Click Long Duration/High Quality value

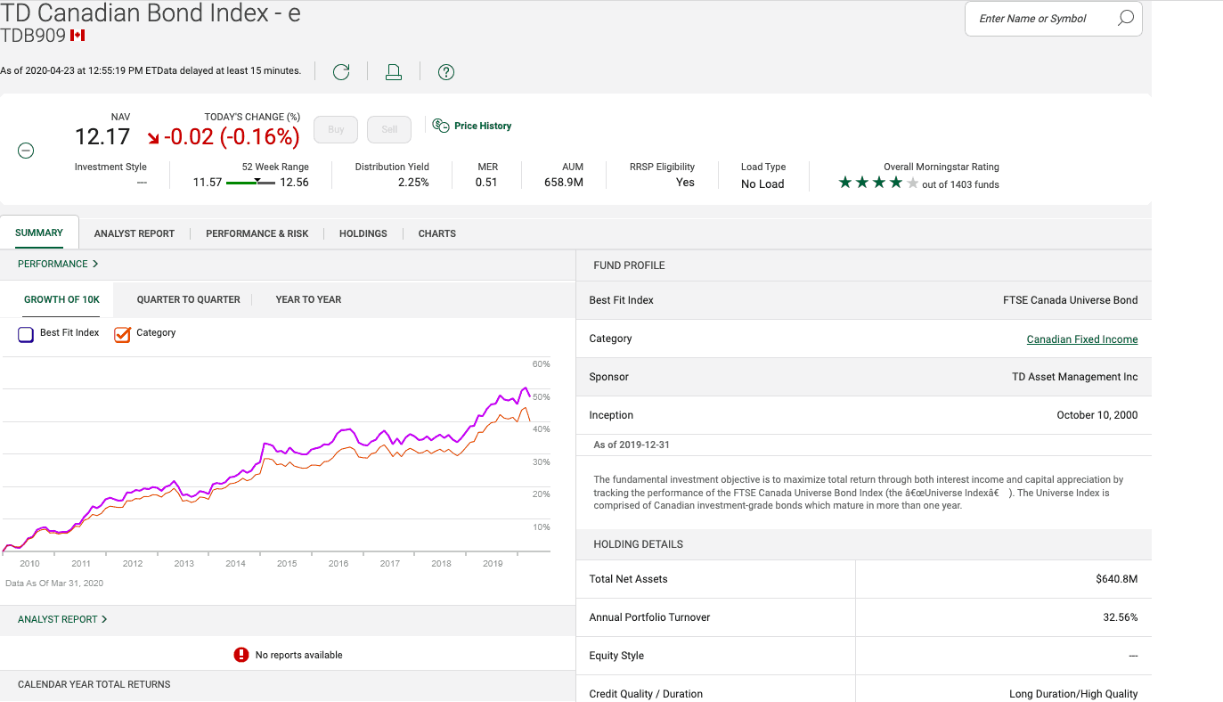click(1073, 694)
